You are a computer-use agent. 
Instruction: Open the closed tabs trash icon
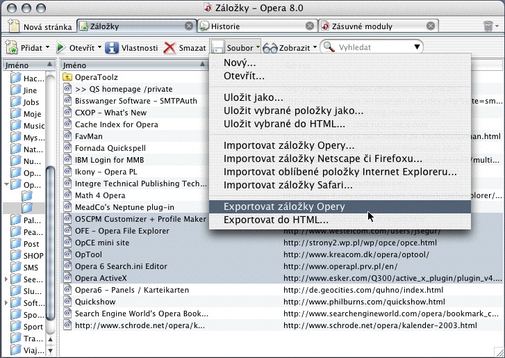[488, 26]
